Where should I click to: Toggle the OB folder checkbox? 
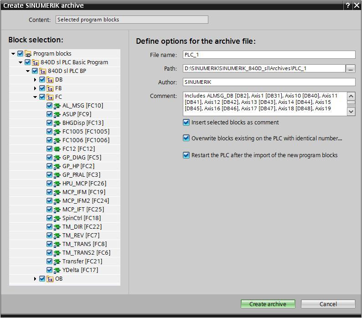click(42, 278)
